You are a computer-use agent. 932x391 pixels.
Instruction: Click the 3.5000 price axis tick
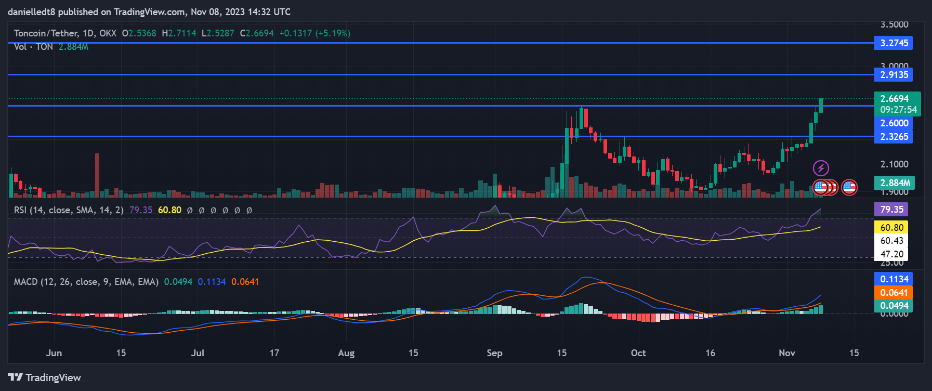(894, 24)
